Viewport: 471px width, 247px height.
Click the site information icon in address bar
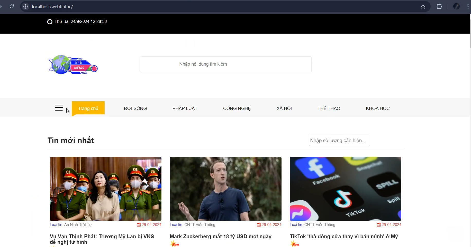coord(26,7)
